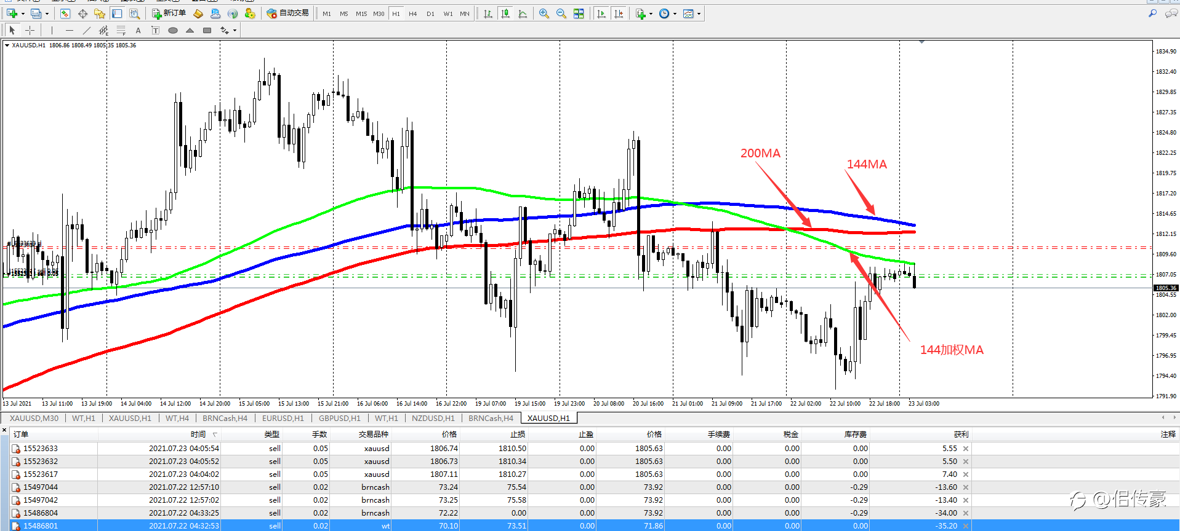The width and height of the screenshot is (1180, 531).
Task: Open the MetaEditor book icon
Action: (x=198, y=14)
